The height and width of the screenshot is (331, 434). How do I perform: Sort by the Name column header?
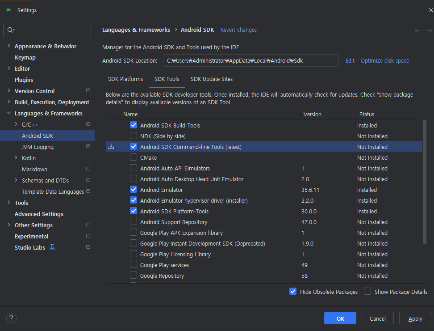click(x=210, y=114)
